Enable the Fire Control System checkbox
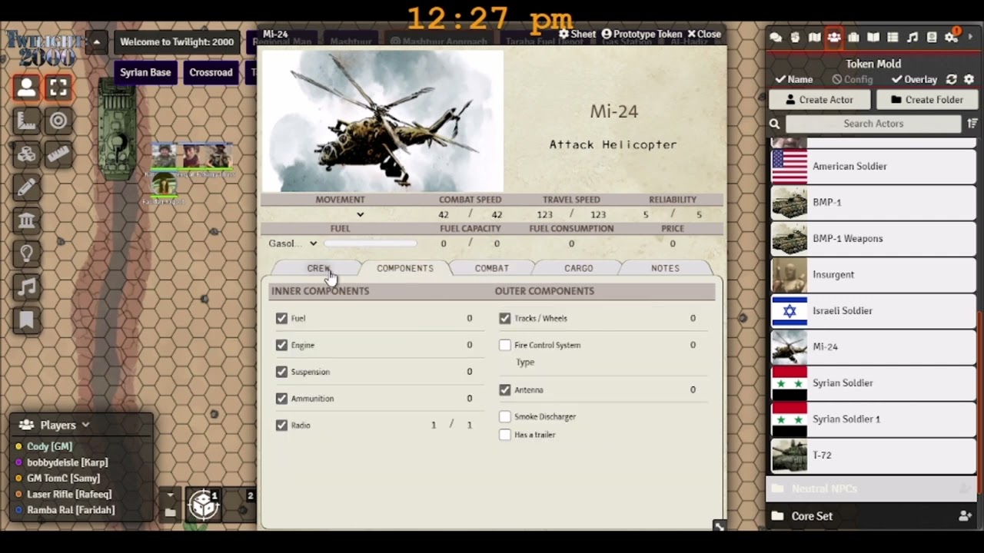Image resolution: width=984 pixels, height=553 pixels. (504, 345)
